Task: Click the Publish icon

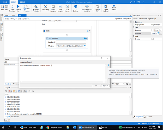Action: click(x=114, y=7)
